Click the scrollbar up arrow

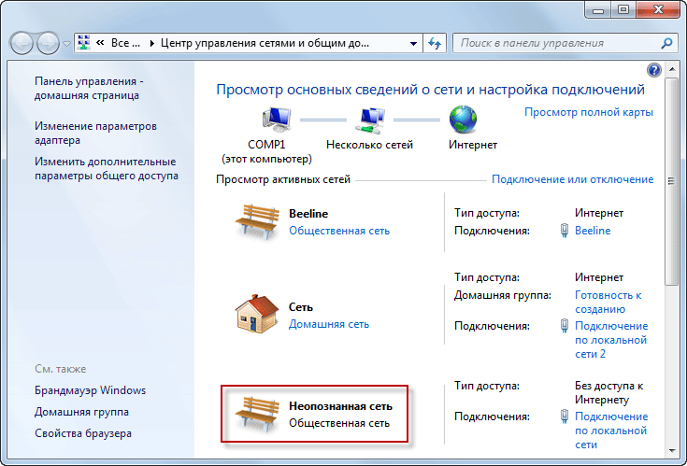(x=671, y=69)
